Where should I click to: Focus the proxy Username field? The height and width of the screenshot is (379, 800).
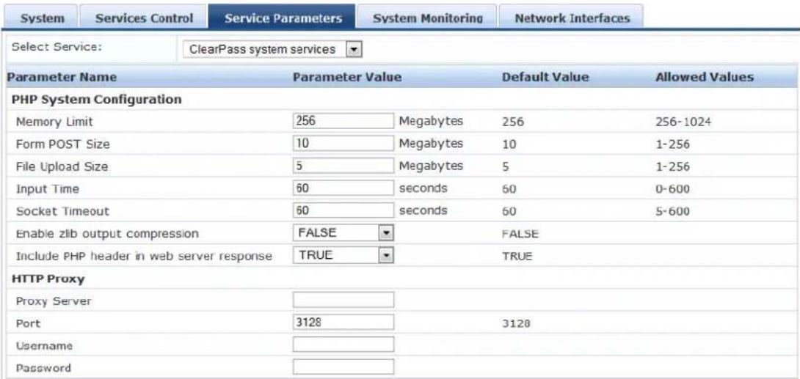coord(343,345)
